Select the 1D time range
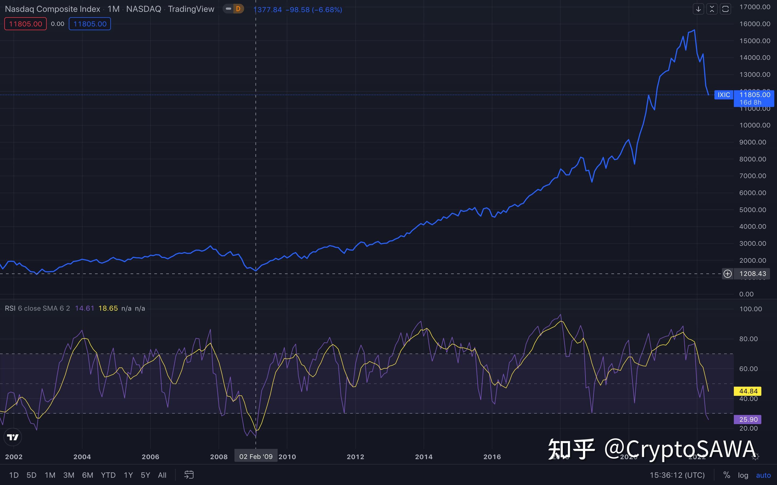This screenshot has height=485, width=777. click(x=14, y=475)
